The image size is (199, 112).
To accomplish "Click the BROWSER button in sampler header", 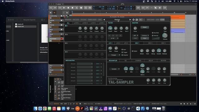I will coord(68,20).
